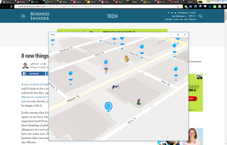Click the red button in the Straight Talk ad
The image size is (227, 145).
(193, 99)
